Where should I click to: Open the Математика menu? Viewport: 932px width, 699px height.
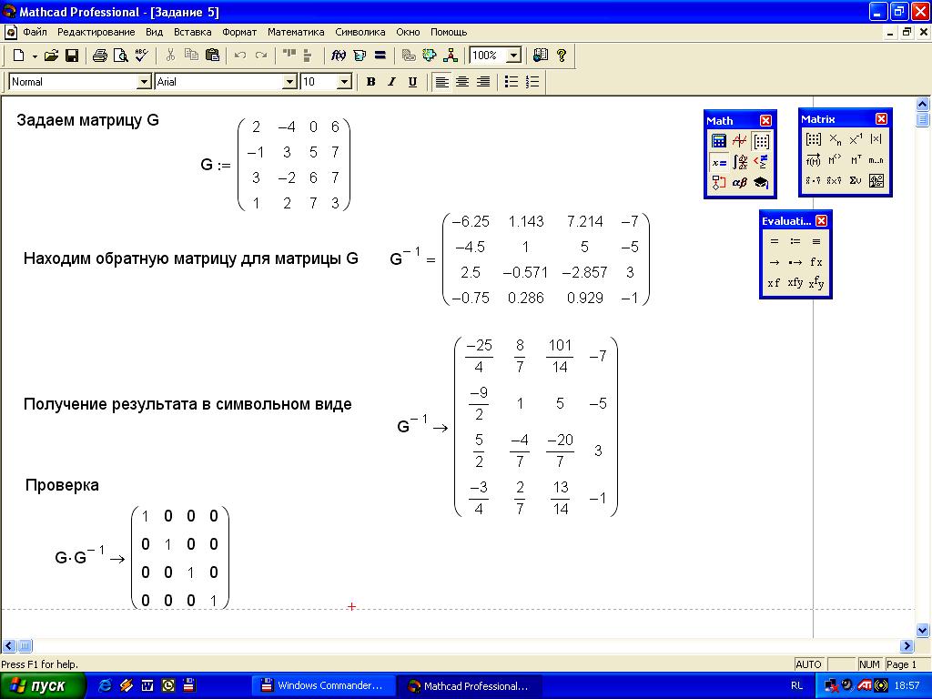pyautogui.click(x=296, y=32)
